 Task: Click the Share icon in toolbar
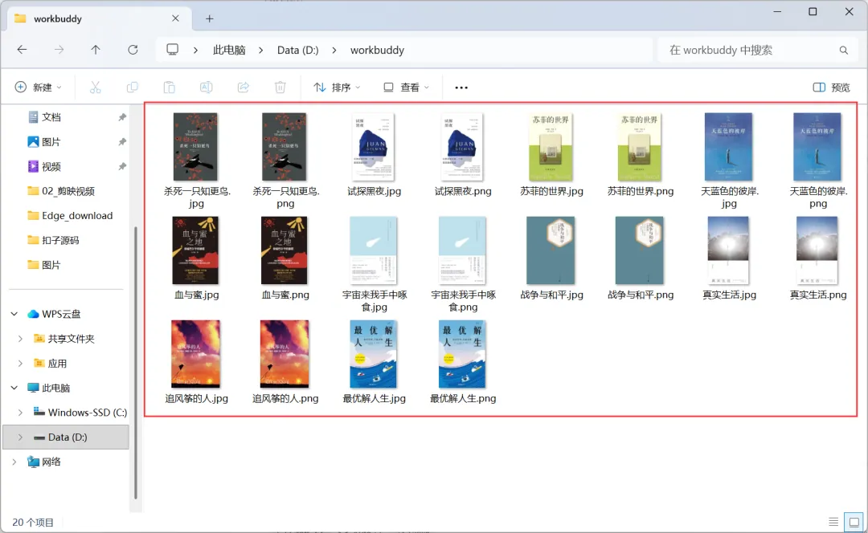243,87
